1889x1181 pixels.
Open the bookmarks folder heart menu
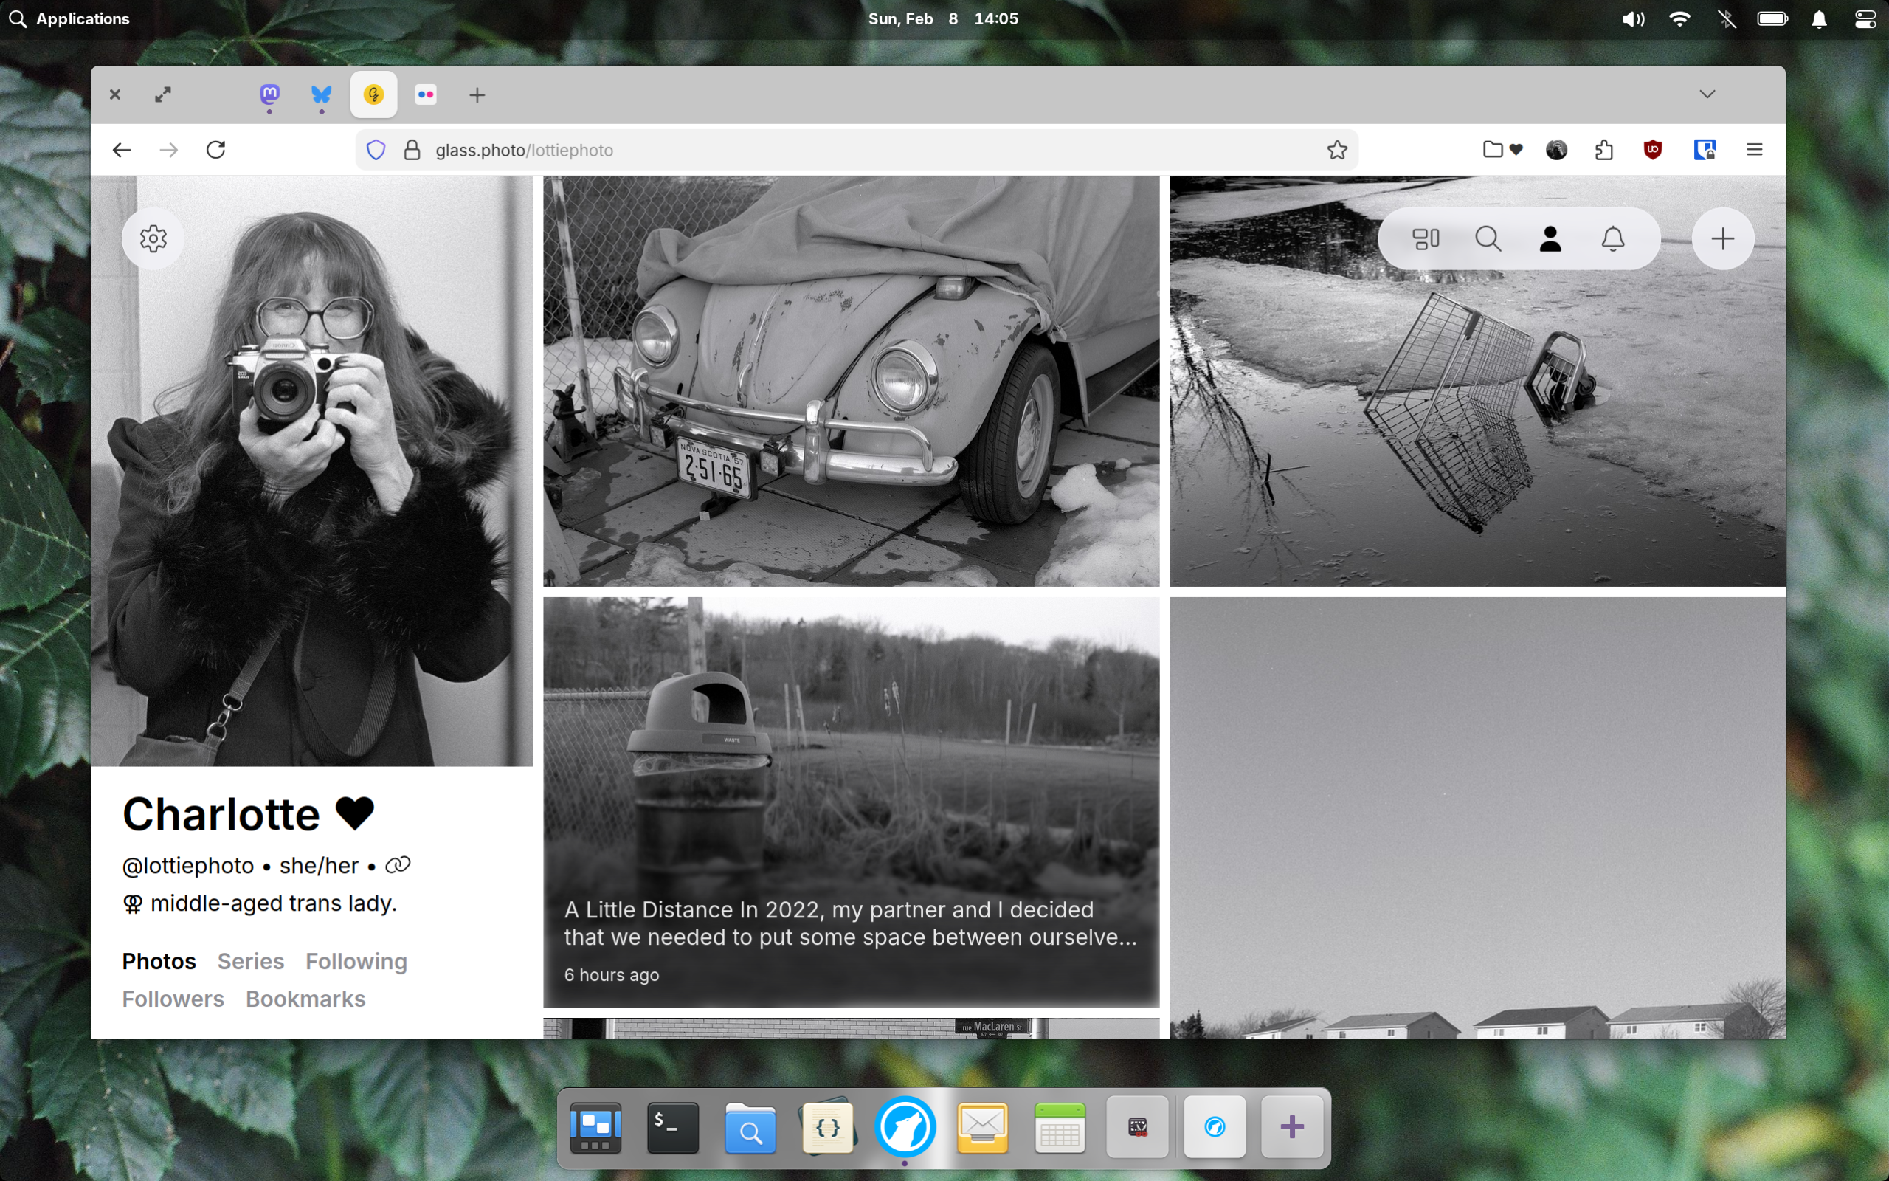pyautogui.click(x=1502, y=150)
